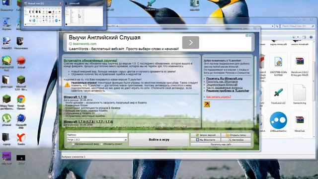This screenshot has height=179, width=318.
Task: Open the Настройки settings button
Action: (236, 140)
